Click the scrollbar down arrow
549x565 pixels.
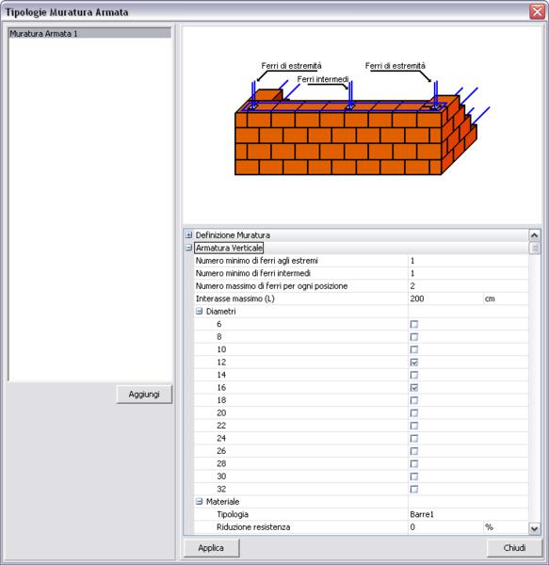(534, 528)
